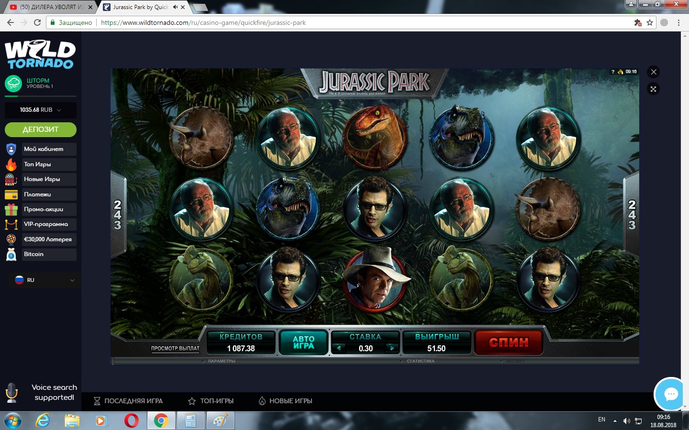Click the ВЫИГРЫШ 51.50 display

click(436, 343)
